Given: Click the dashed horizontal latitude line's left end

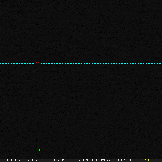Looking at the screenshot, I should point(1,63).
